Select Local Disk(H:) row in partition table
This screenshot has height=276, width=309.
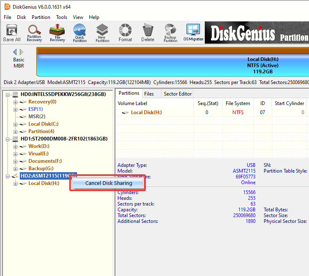(147, 112)
